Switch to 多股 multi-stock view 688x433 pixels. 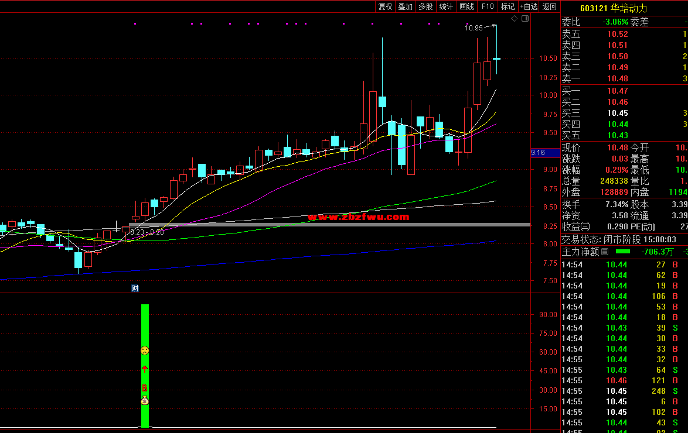tap(425, 6)
